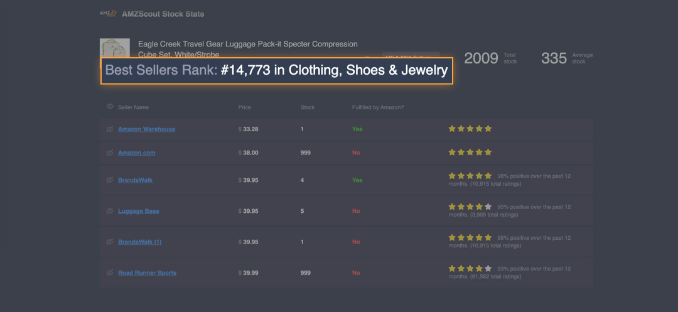The height and width of the screenshot is (312, 678).
Task: Click the 'No' fulfilled value for Road Runner Sports
Action: click(356, 273)
